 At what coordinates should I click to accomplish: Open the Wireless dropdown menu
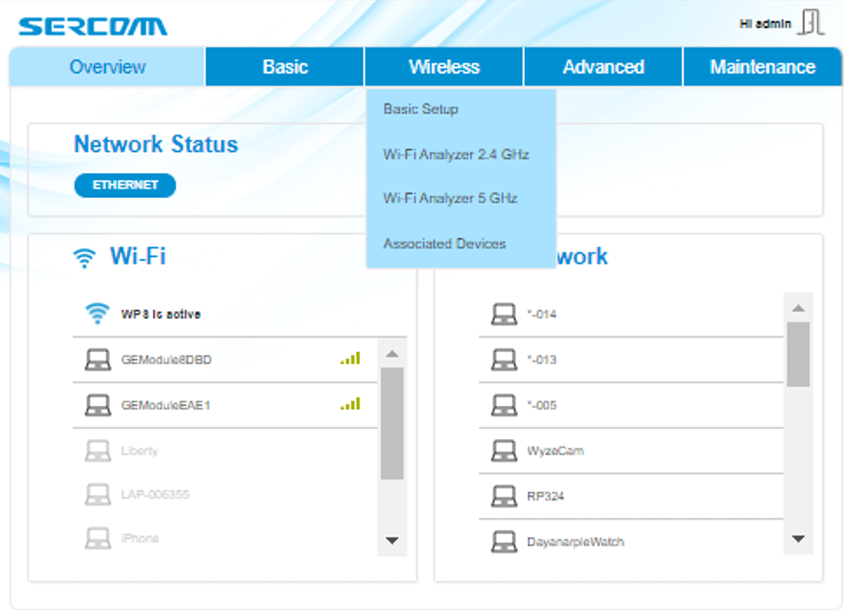click(x=444, y=67)
